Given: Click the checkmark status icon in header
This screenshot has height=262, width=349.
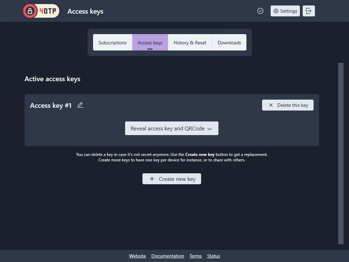Looking at the screenshot, I should pos(260,11).
